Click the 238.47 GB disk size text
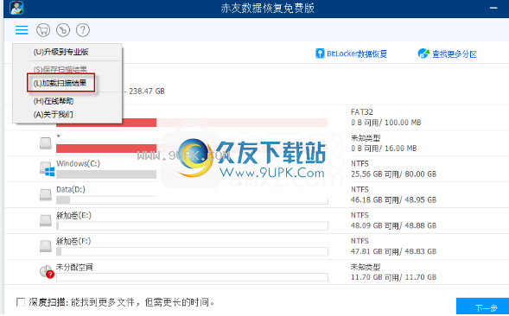509x316 pixels. pos(147,92)
